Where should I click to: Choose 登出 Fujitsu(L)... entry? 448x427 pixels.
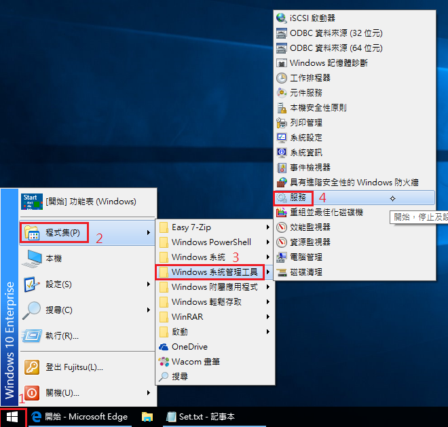(75, 367)
